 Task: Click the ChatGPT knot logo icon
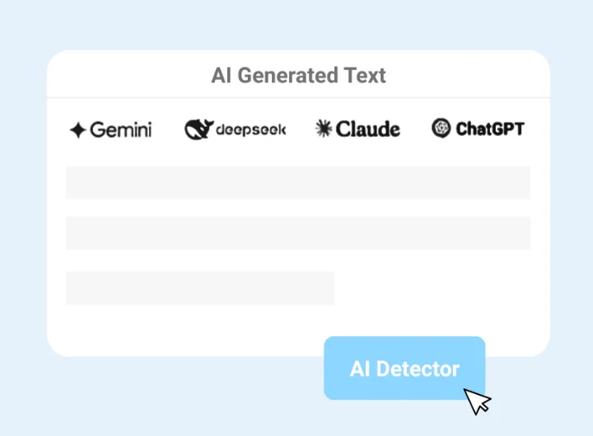[x=441, y=128]
